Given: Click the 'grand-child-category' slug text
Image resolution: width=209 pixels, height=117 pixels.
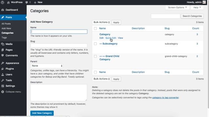Looking at the screenshot, I should tap(176, 56).
